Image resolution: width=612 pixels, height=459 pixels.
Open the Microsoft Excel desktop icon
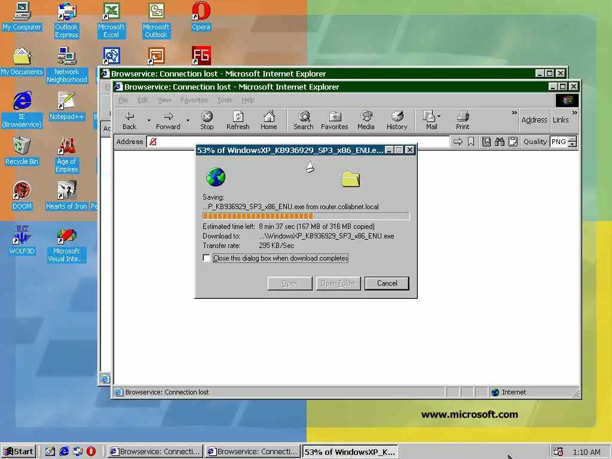(x=111, y=20)
